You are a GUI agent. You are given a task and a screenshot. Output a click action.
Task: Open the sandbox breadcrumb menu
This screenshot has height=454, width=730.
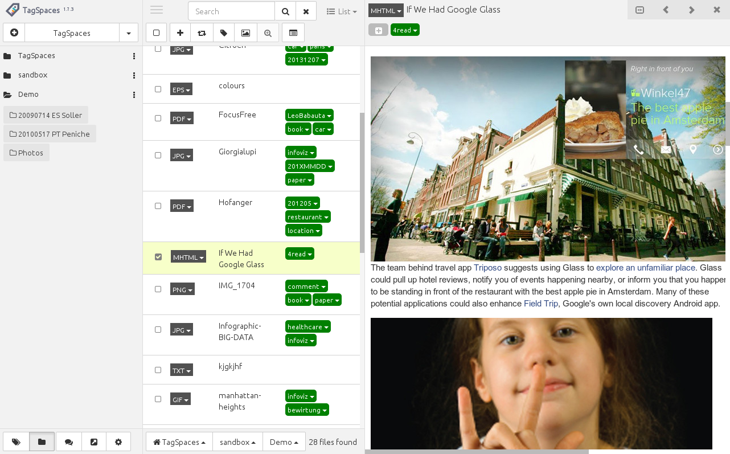(x=237, y=442)
